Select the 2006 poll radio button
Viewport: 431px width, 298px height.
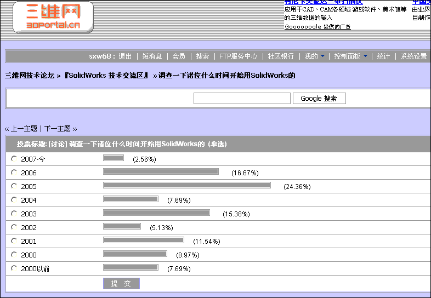[x=14, y=173]
